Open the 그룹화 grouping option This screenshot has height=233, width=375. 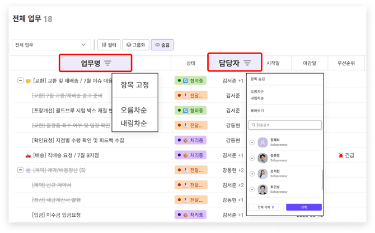[x=135, y=45]
